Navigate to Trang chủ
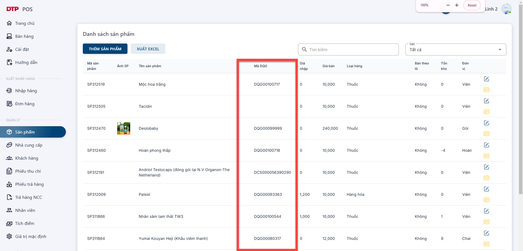The height and width of the screenshot is (251, 523). click(x=25, y=23)
